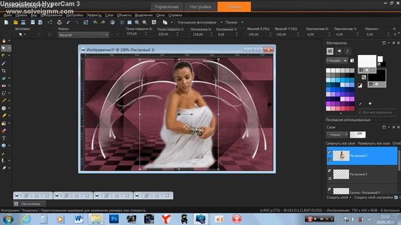Click the white foreground material swatch

[367, 61]
